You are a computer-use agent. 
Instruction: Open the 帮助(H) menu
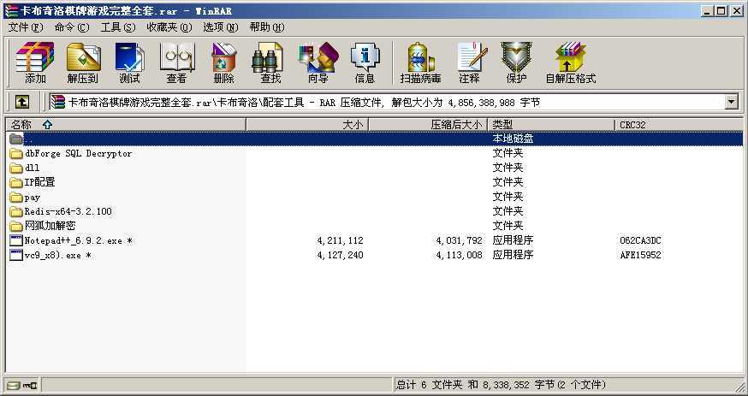[x=267, y=27]
